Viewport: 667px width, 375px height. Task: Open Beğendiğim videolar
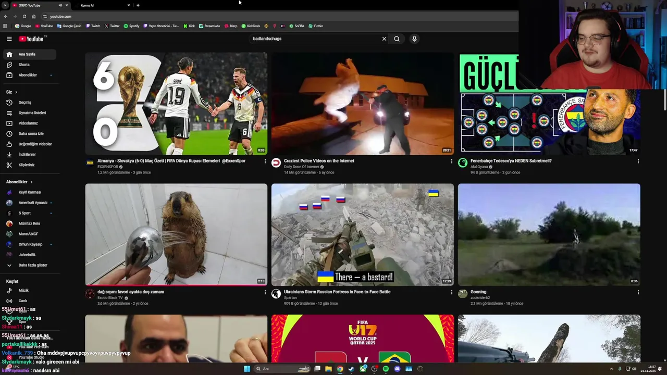[x=30, y=144]
